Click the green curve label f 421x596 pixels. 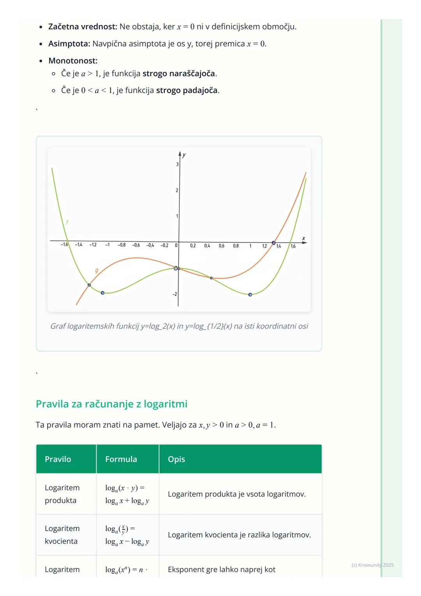pyautogui.click(x=67, y=222)
